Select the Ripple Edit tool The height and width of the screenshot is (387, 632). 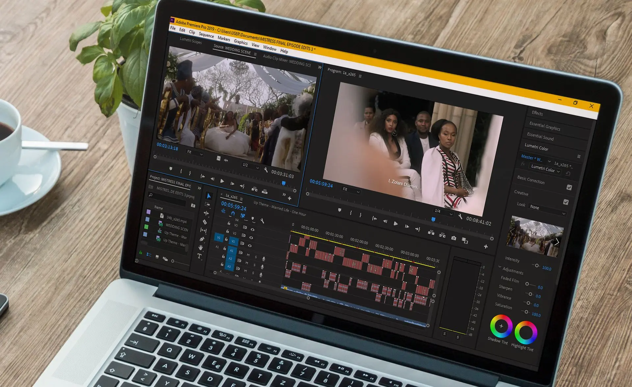pos(206,213)
